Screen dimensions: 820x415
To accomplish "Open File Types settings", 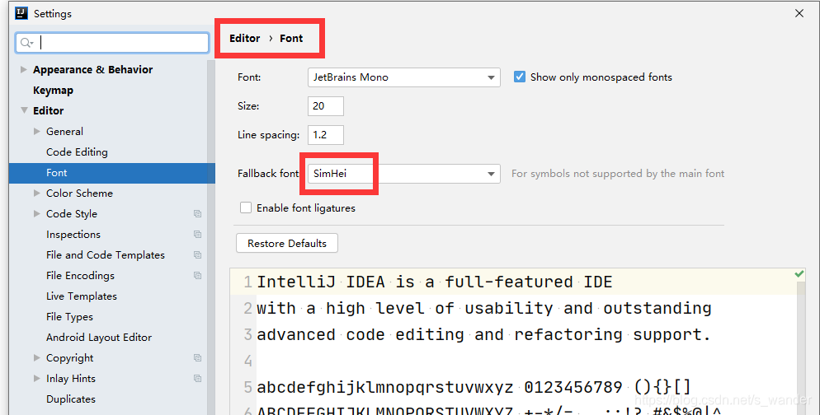I will pyautogui.click(x=69, y=317).
